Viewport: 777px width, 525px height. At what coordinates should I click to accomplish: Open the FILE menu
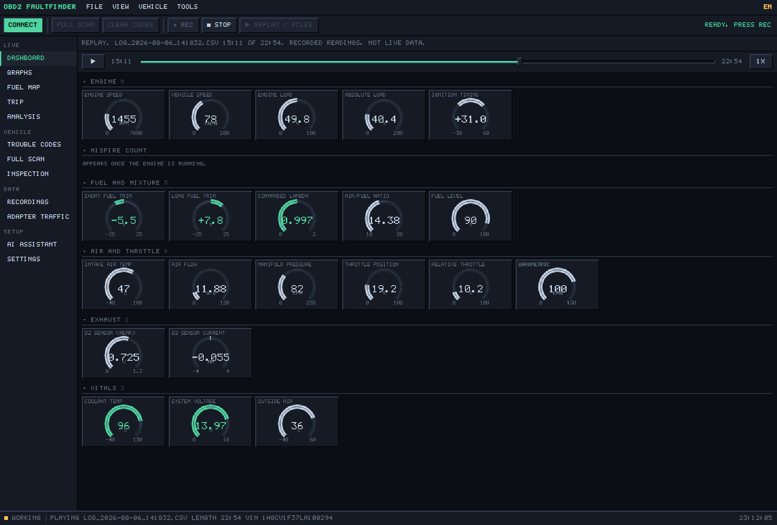[x=94, y=7]
